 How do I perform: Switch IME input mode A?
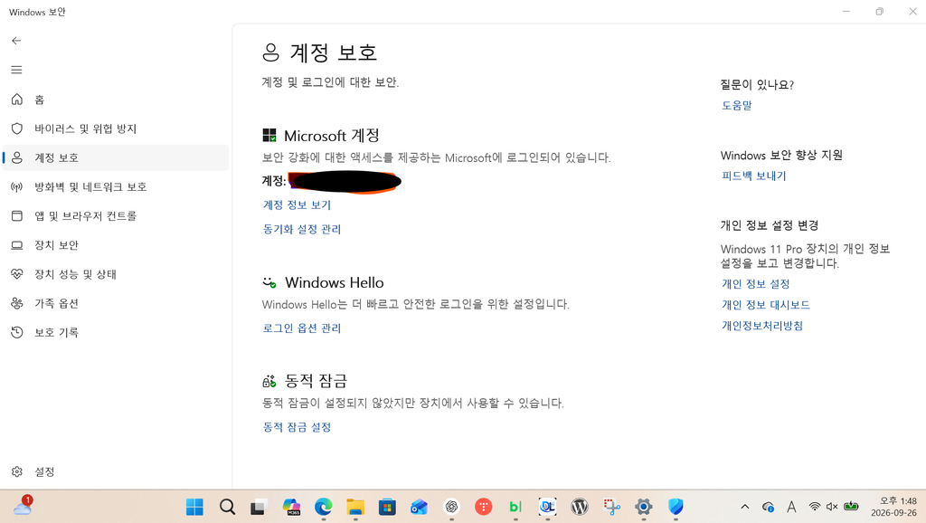[x=791, y=507]
